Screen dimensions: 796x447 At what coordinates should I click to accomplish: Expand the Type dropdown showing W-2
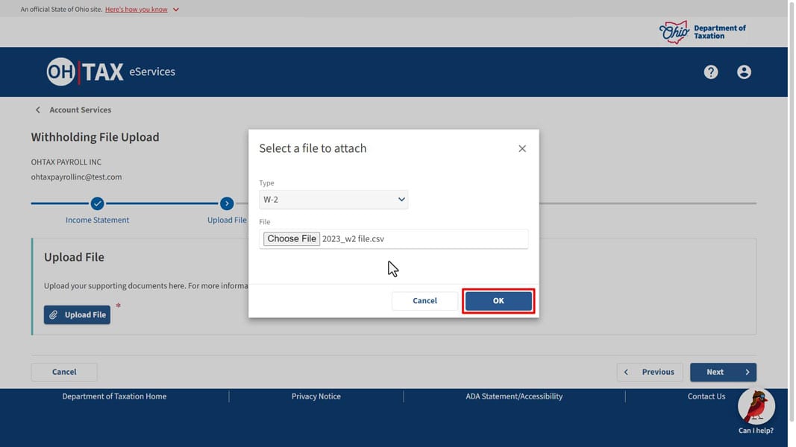(x=333, y=200)
